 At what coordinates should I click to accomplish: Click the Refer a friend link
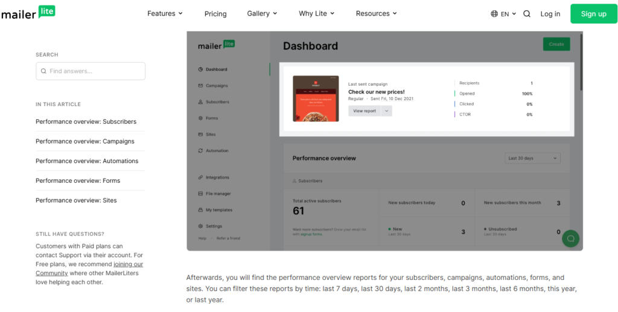point(228,238)
